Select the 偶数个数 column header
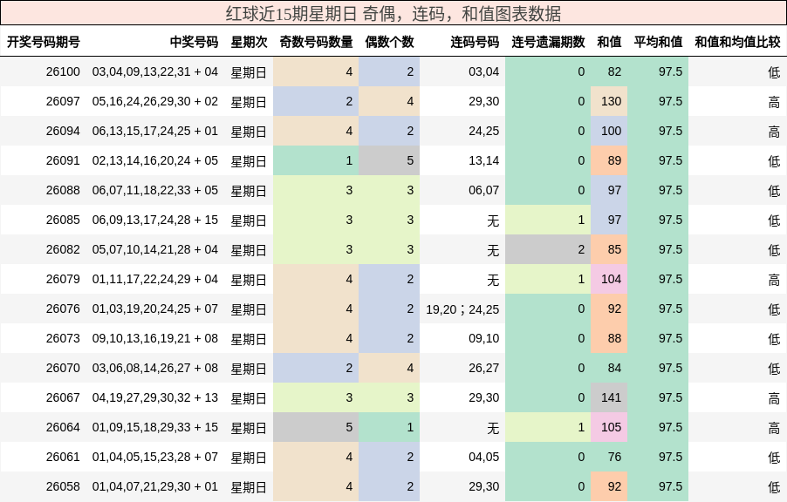The image size is (787, 502). coord(389,42)
